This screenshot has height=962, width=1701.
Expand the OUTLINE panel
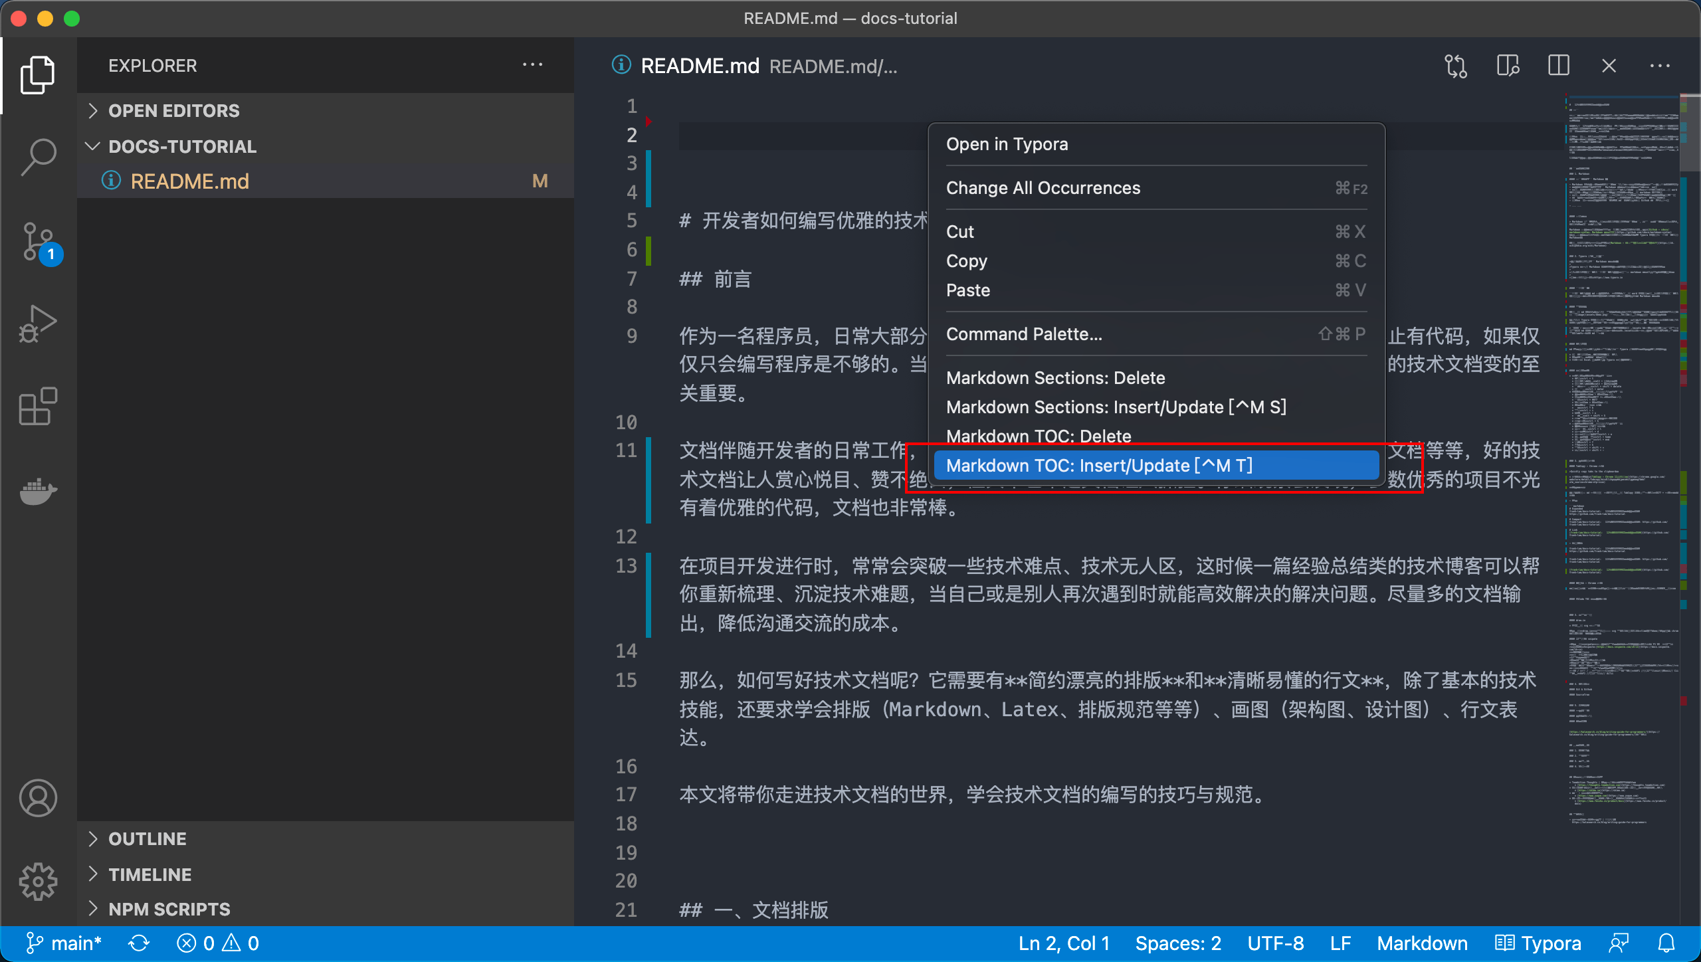pyautogui.click(x=148, y=839)
